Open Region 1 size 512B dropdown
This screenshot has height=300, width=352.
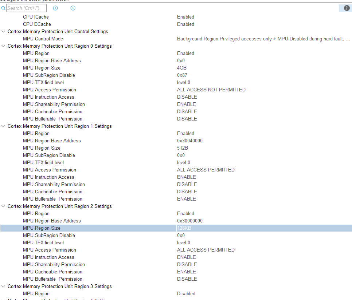click(183, 148)
